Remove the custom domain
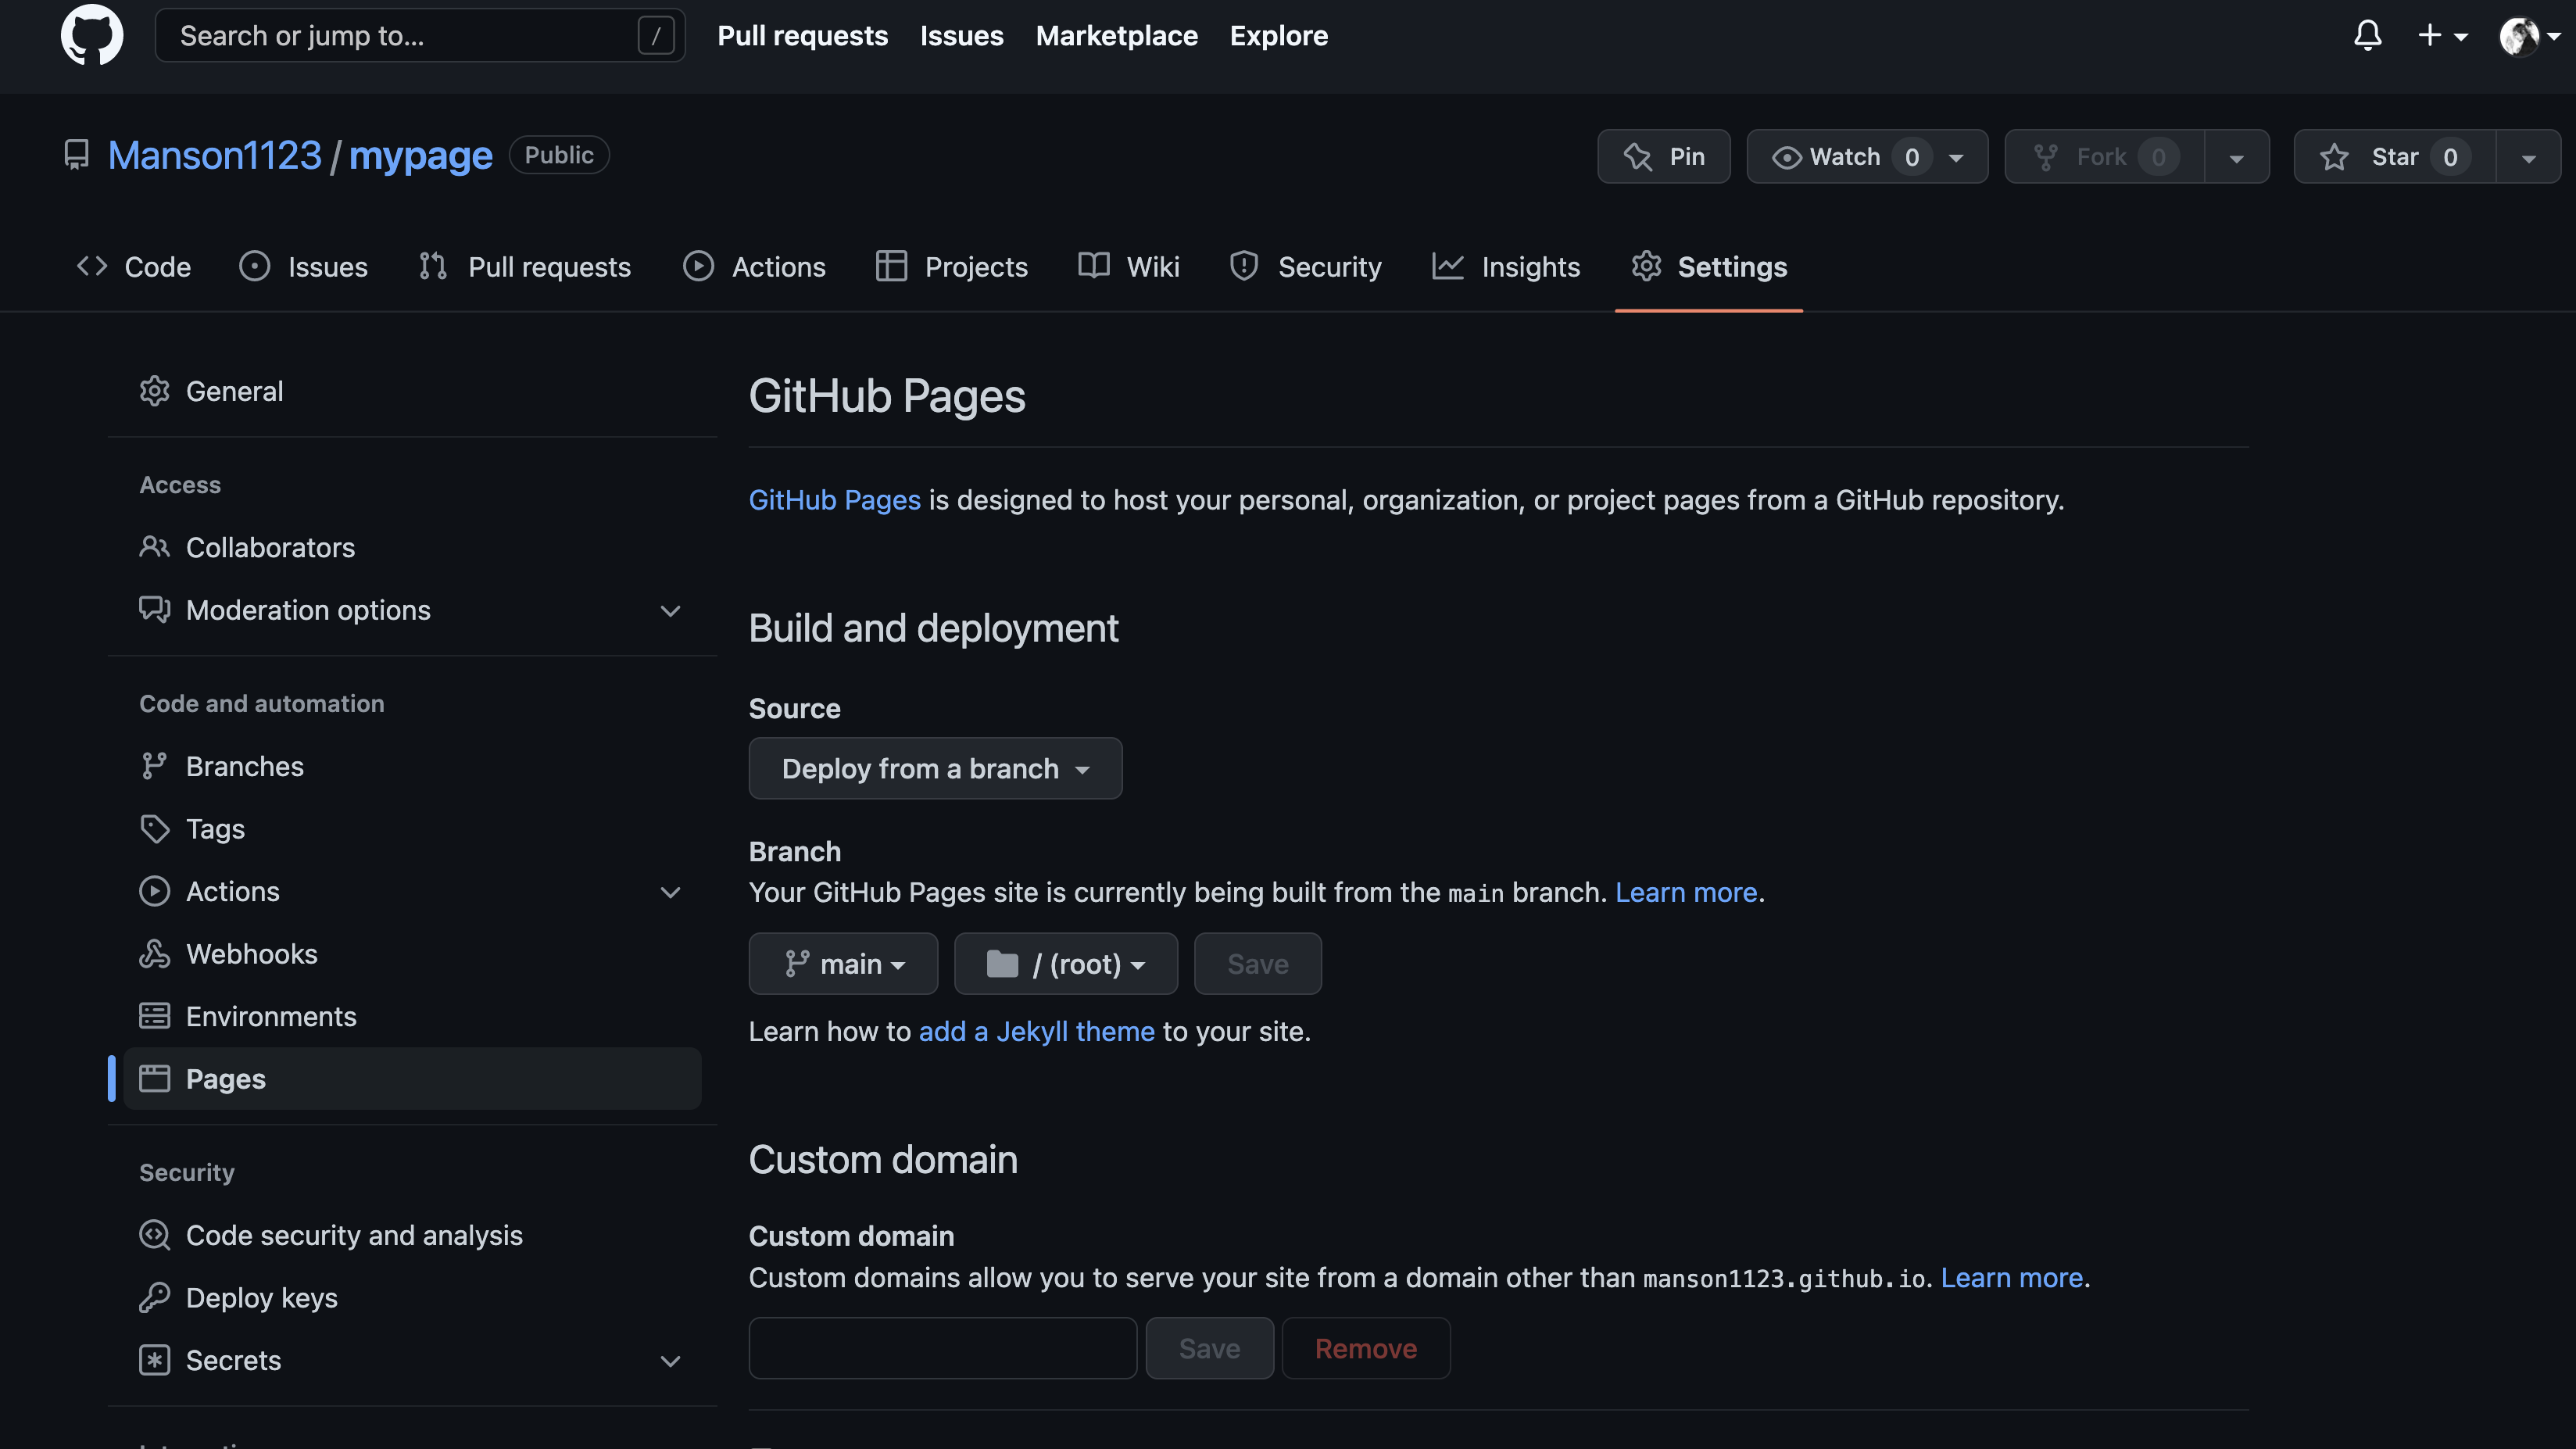Viewport: 2576px width, 1449px height. [x=1366, y=1348]
